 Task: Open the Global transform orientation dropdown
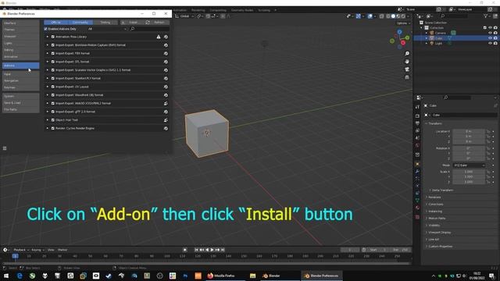pyautogui.click(x=184, y=16)
